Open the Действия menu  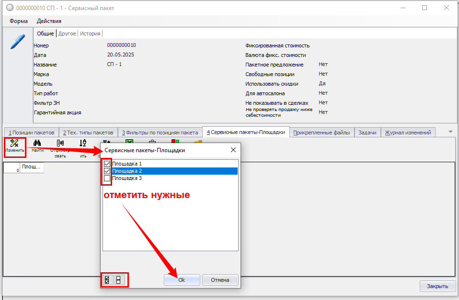(49, 21)
